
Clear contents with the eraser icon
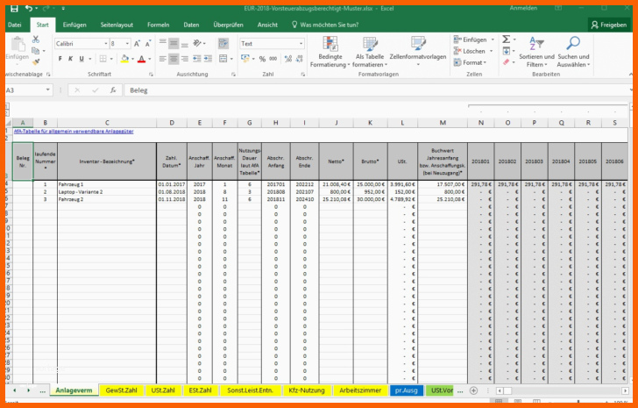tap(507, 62)
